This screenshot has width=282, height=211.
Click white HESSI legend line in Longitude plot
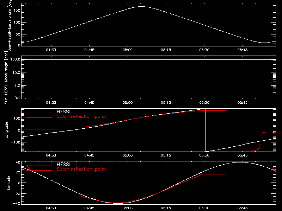39,113
